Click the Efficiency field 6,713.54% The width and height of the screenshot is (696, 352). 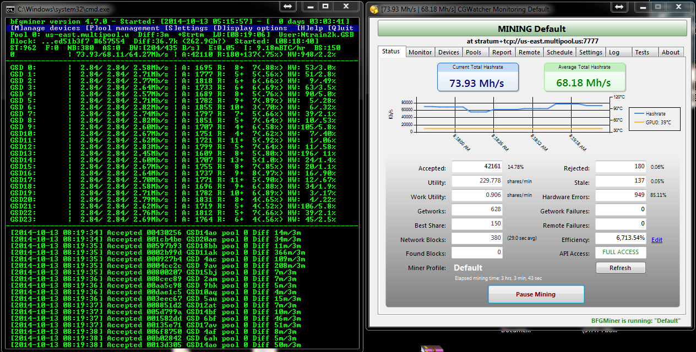pyautogui.click(x=621, y=238)
